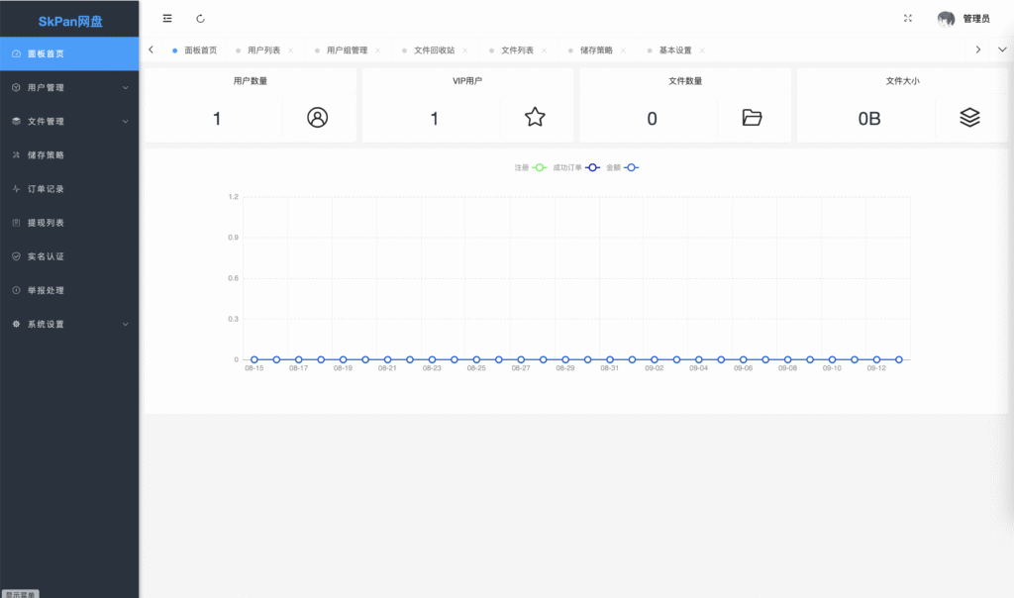Click the 订单记录 sidebar icon

tap(16, 189)
